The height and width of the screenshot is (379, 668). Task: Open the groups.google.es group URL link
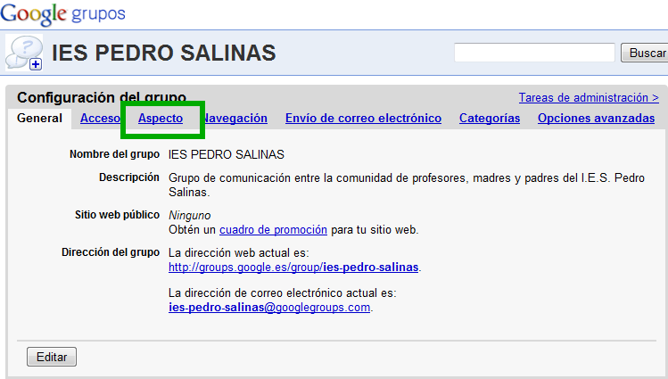point(293,268)
